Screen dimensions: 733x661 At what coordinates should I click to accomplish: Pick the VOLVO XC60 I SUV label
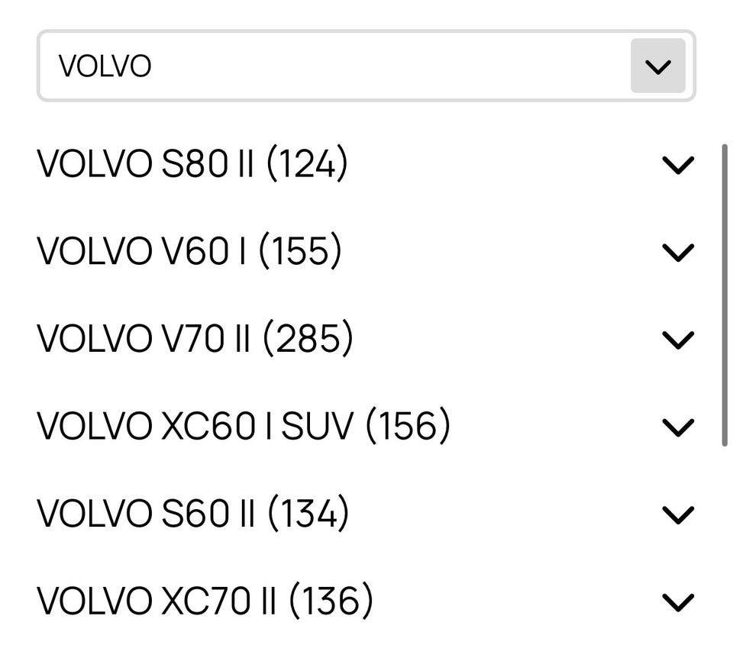pos(195,427)
